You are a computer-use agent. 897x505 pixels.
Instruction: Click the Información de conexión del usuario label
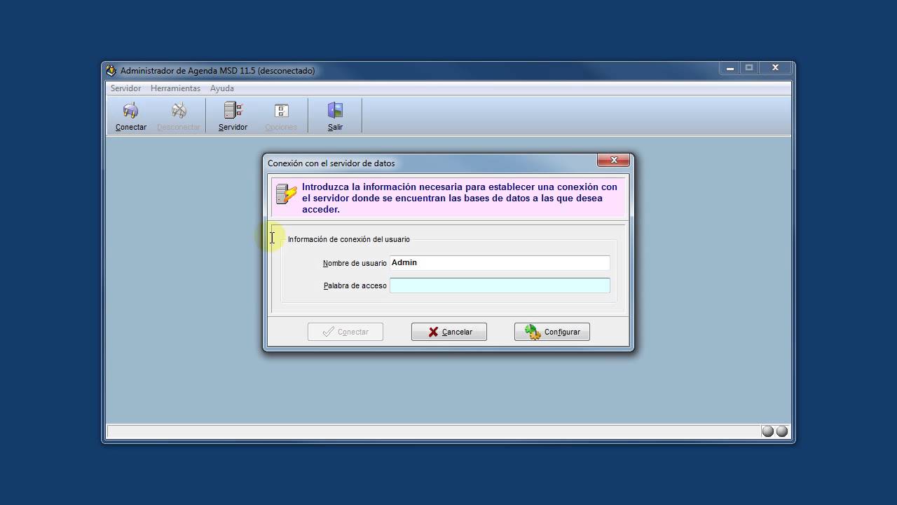click(349, 239)
